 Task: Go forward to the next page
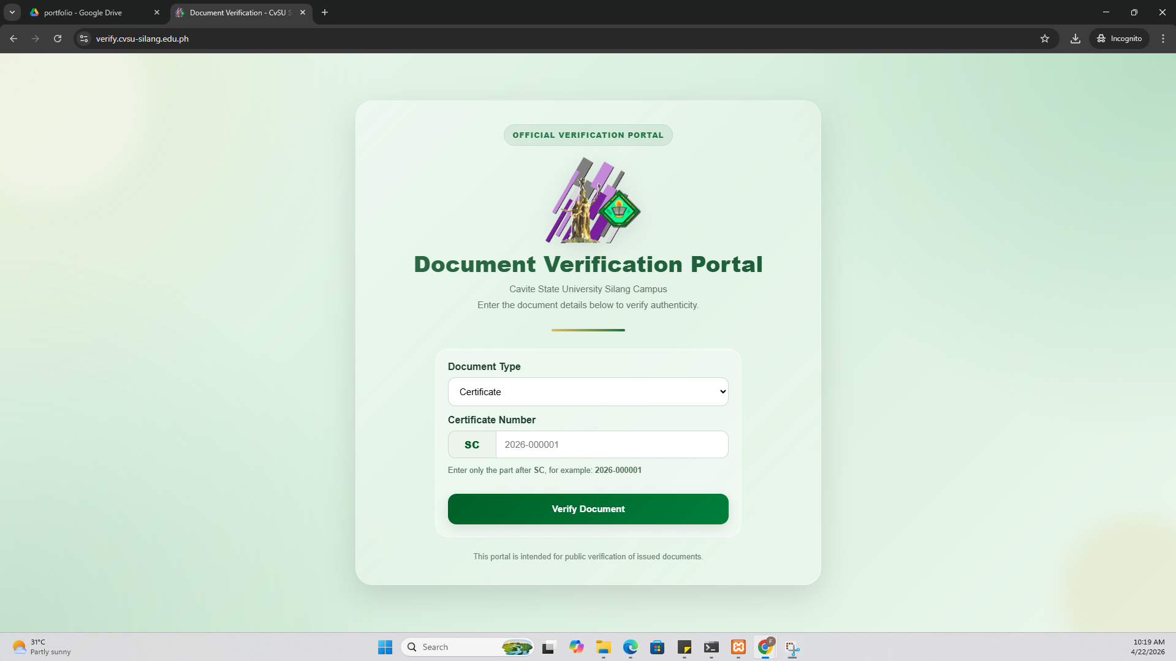click(x=36, y=39)
